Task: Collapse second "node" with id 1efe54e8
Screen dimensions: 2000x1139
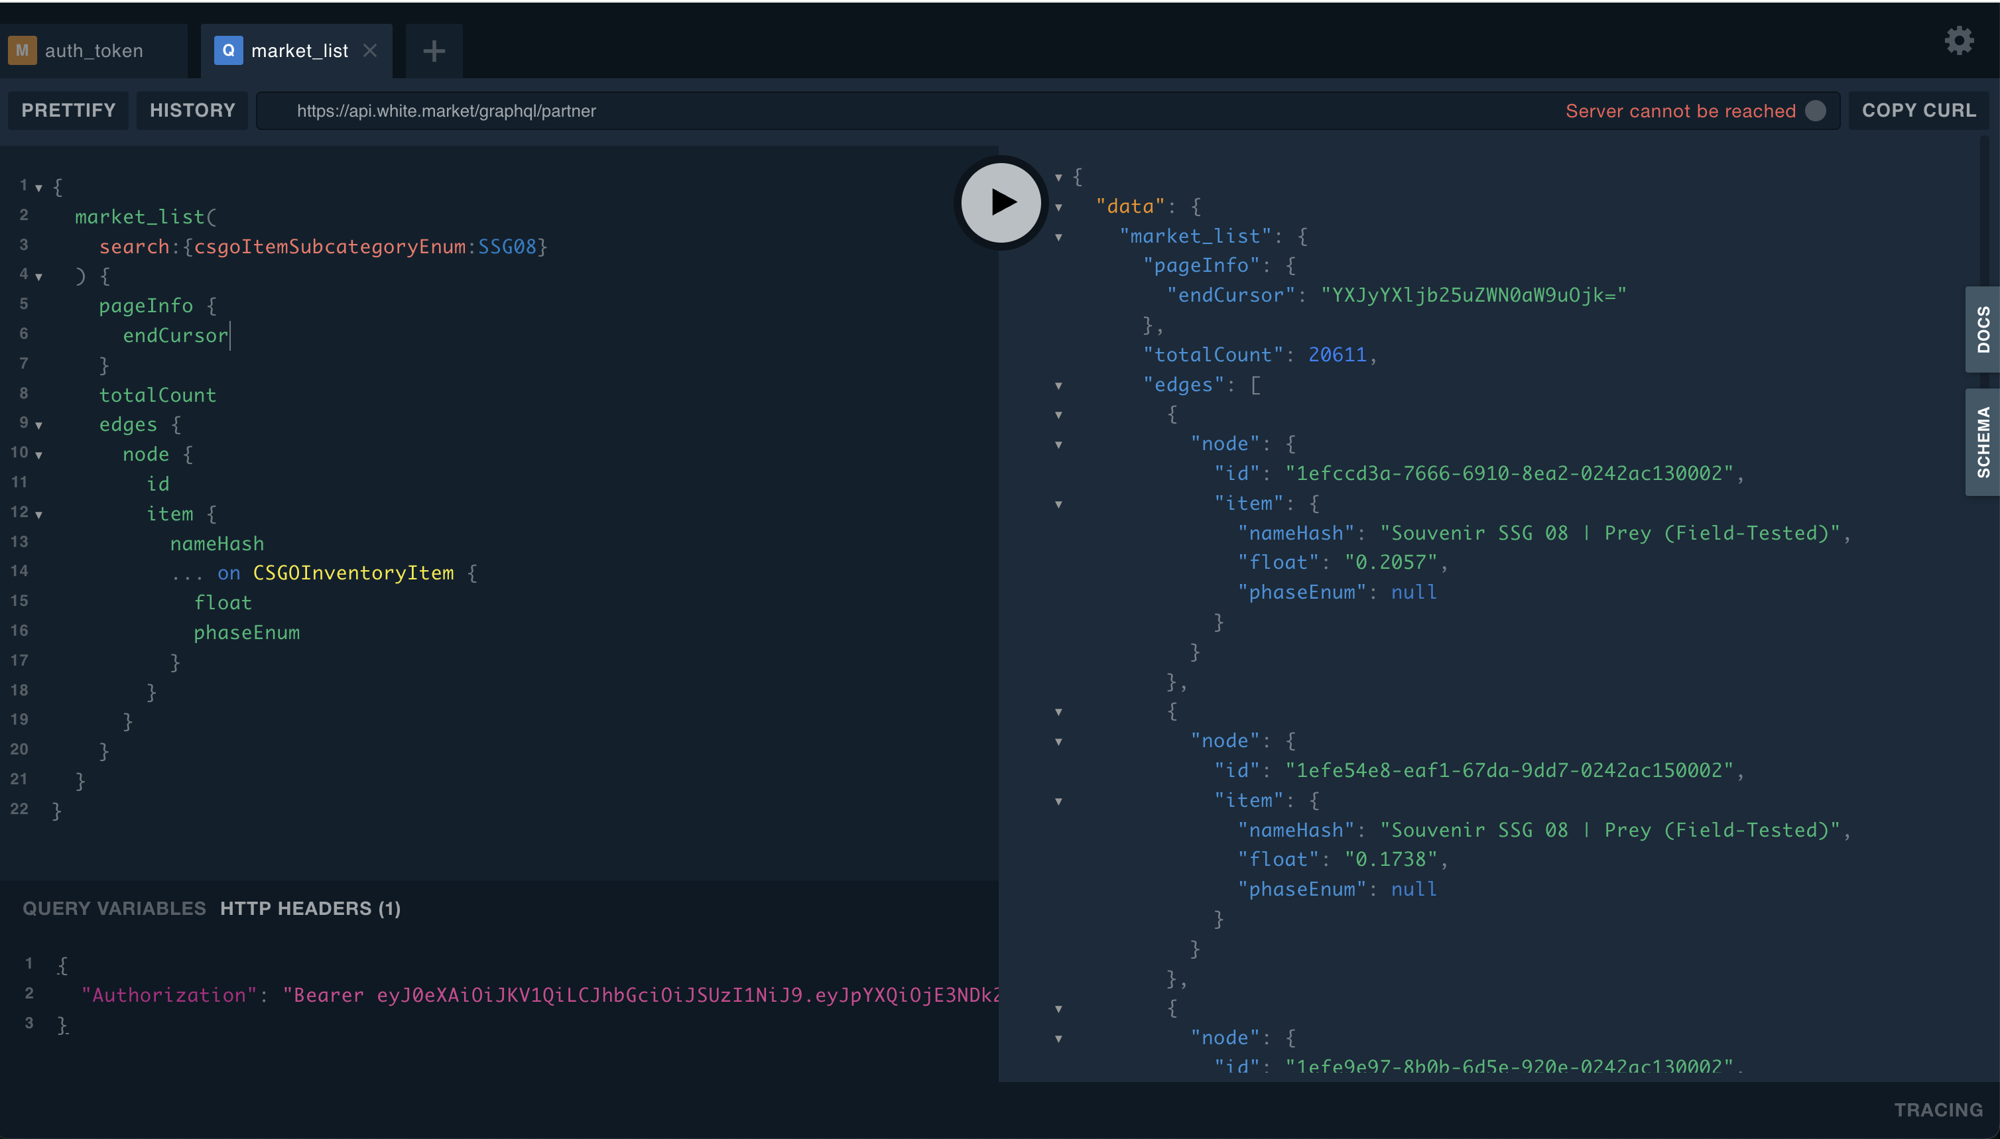Action: click(x=1058, y=742)
